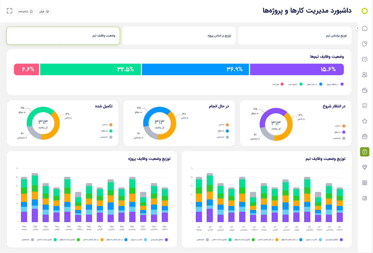This screenshot has height=253, width=373.
Task: Open the users group sidebar icon
Action: pos(364,75)
